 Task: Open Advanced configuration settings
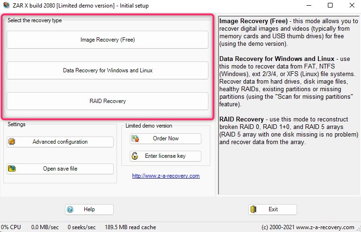tap(60, 142)
